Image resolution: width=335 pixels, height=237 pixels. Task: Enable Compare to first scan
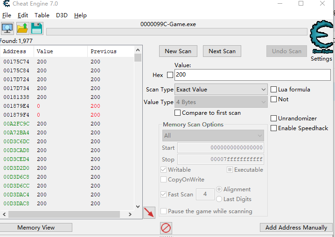coord(177,112)
